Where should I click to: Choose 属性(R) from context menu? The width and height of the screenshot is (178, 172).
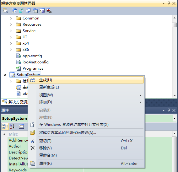click(x=86, y=164)
